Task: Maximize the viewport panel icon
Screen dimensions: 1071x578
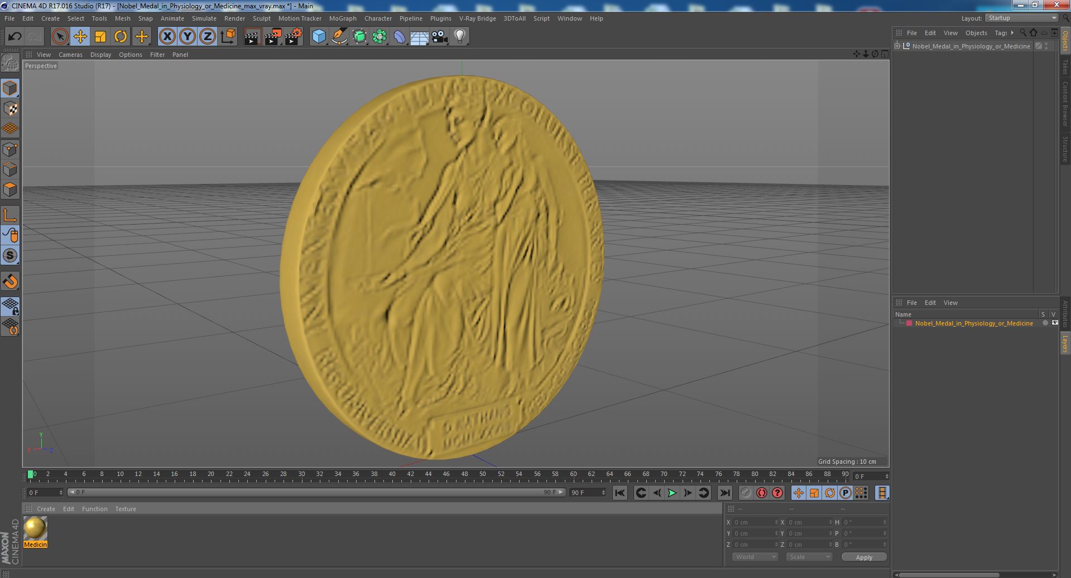Action: [885, 54]
